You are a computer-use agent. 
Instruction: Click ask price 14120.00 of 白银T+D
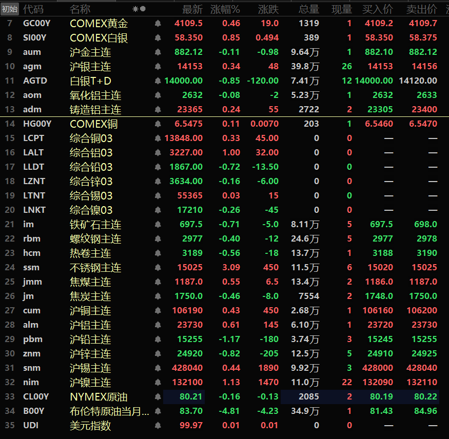418,81
